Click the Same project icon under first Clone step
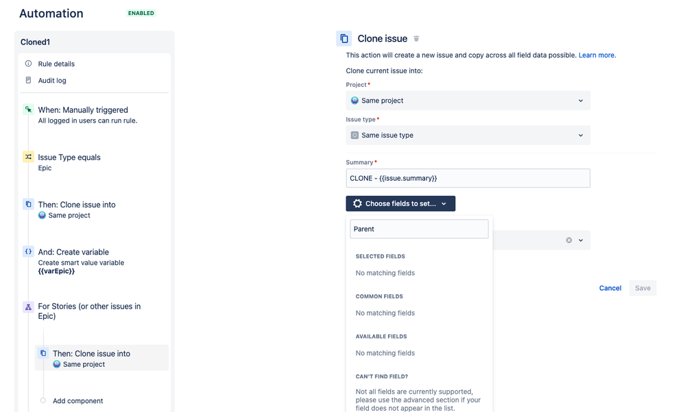 click(42, 216)
